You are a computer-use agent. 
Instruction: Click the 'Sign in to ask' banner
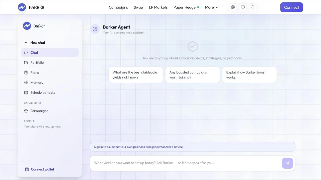click(193, 147)
